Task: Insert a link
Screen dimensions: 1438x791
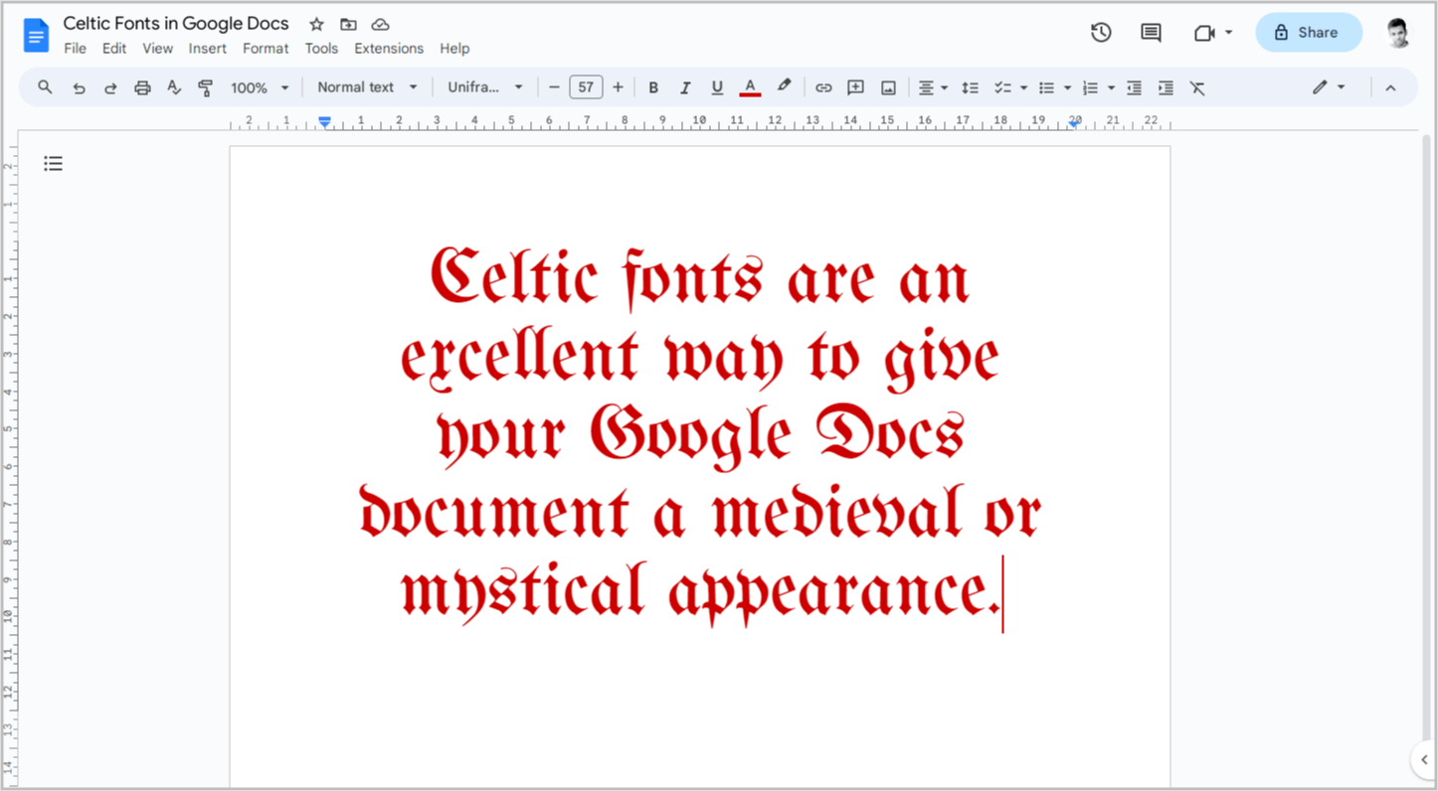Action: tap(823, 87)
